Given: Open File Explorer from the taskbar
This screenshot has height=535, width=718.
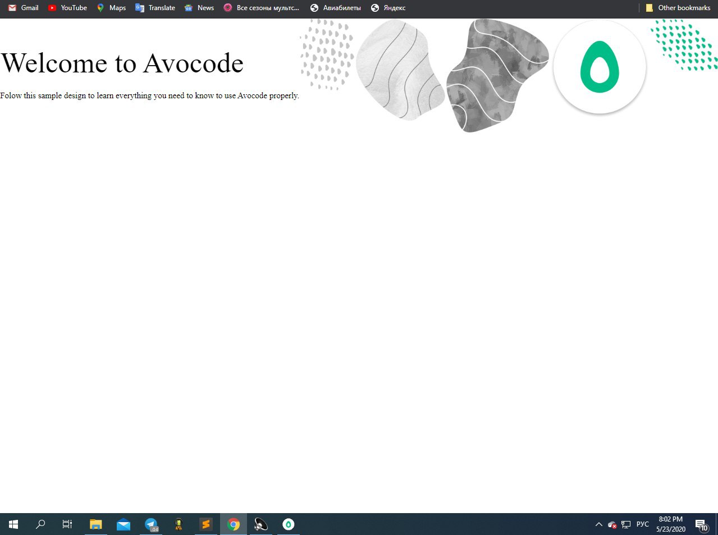Looking at the screenshot, I should pos(96,524).
